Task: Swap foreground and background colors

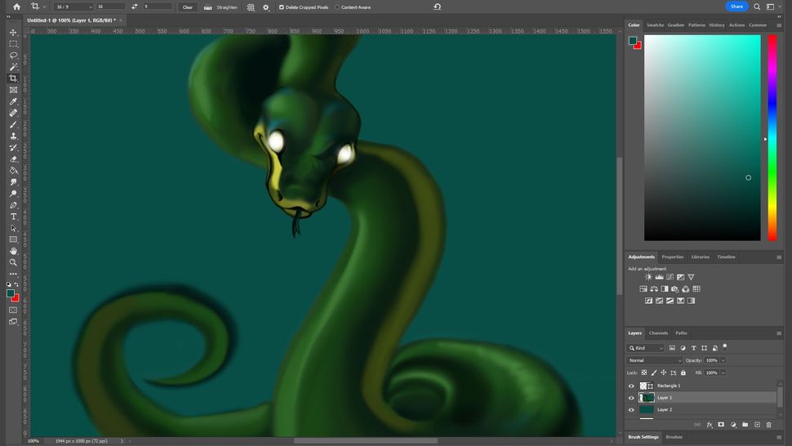Action: (16, 284)
